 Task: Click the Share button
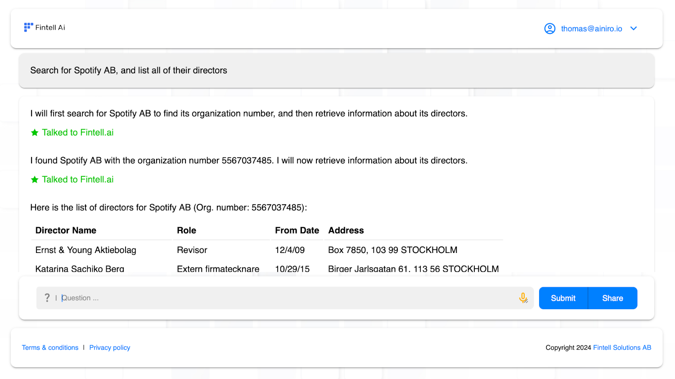point(612,298)
